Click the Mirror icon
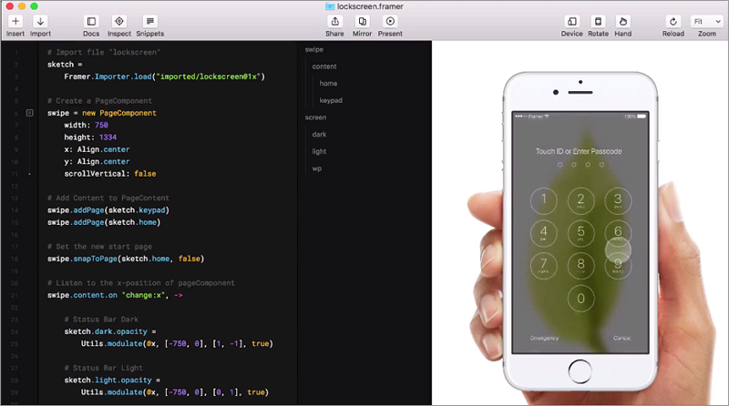Image resolution: width=729 pixels, height=406 pixels. click(362, 21)
